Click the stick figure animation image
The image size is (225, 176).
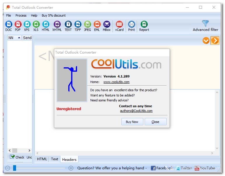(x=72, y=80)
